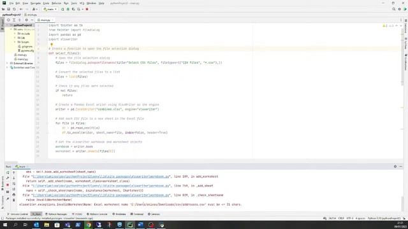The image size is (408, 229).
Task: Open the Edit menu
Action: point(18,3)
